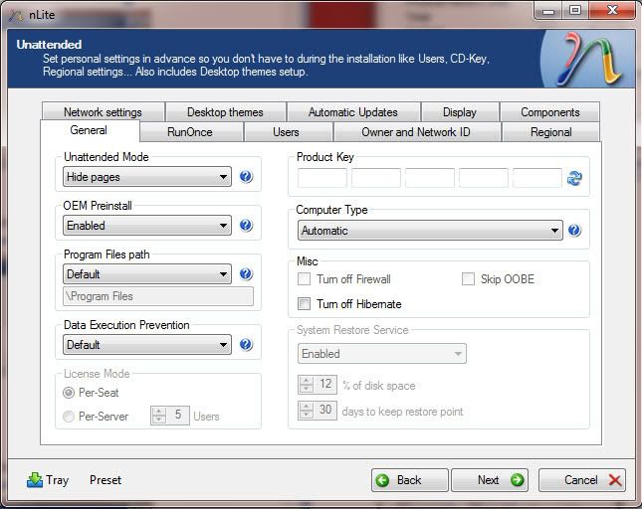Switch to the Regional tab
642x509 pixels.
pyautogui.click(x=550, y=132)
